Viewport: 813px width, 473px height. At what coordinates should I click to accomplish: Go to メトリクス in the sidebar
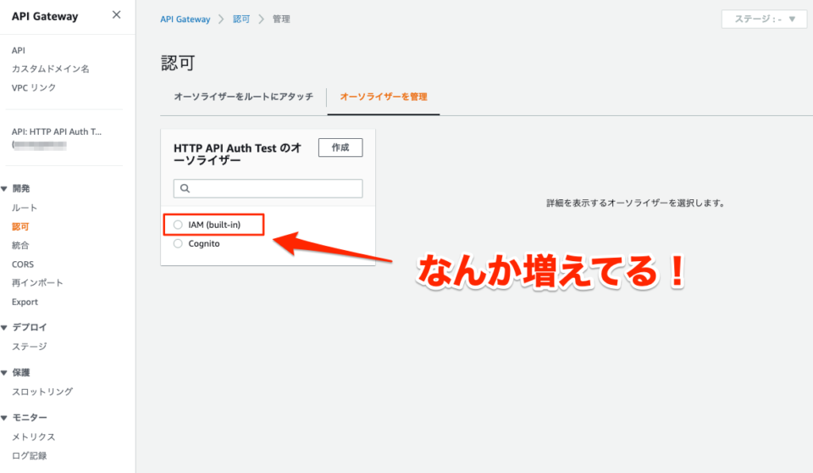point(33,437)
